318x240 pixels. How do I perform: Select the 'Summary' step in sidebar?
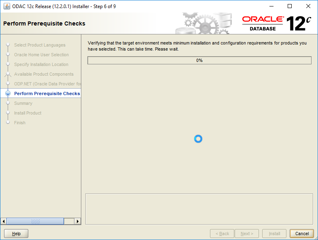click(x=23, y=104)
